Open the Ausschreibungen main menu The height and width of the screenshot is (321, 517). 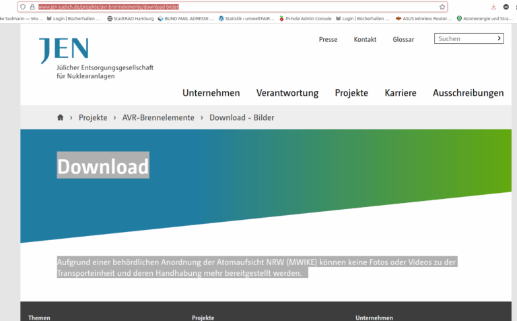(469, 93)
